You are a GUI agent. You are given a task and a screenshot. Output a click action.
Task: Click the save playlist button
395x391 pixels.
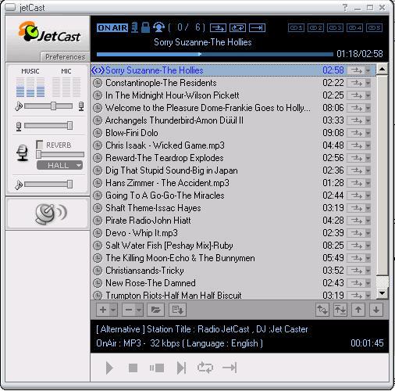click(177, 310)
